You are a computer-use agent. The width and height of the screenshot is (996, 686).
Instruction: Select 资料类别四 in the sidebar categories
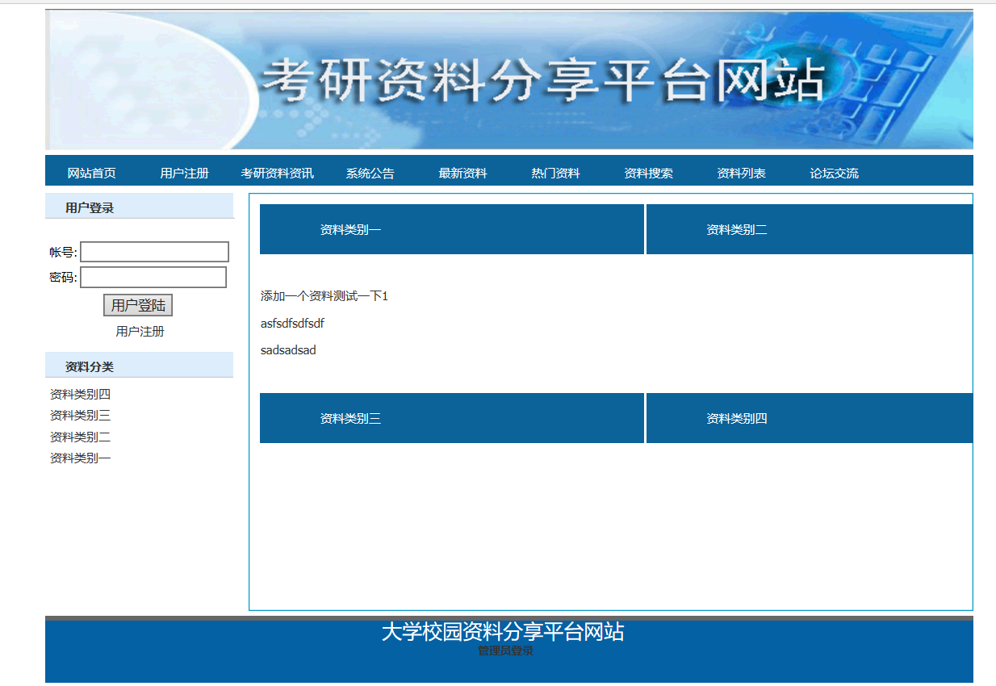[x=80, y=395]
